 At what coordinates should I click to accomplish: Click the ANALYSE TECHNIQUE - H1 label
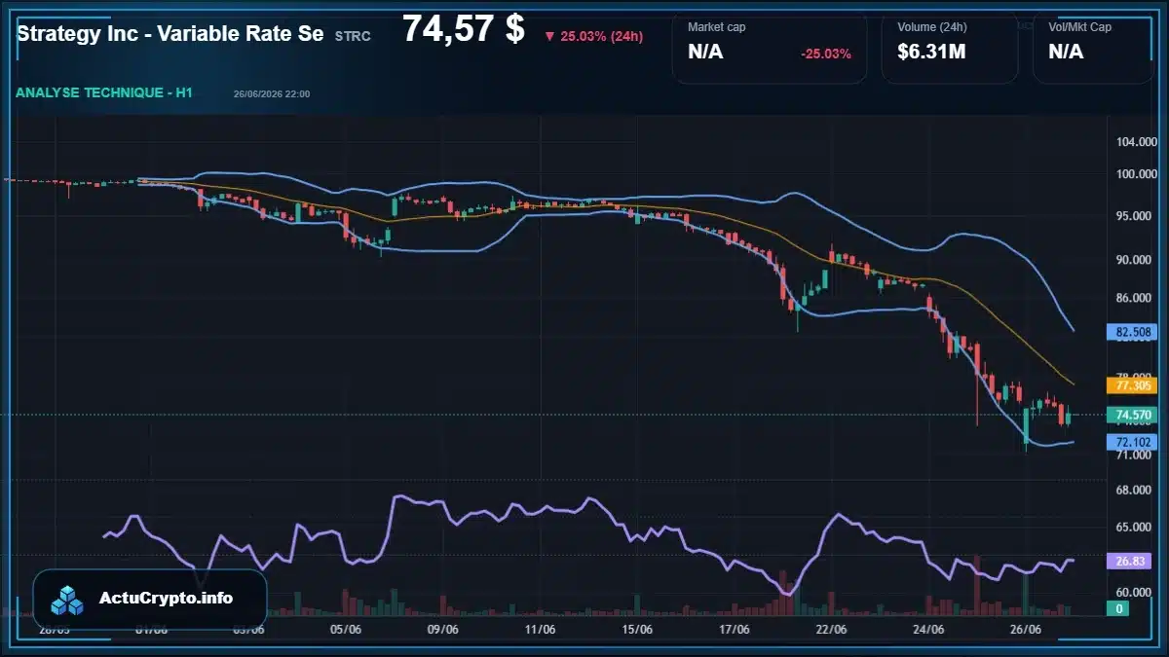[x=104, y=92]
